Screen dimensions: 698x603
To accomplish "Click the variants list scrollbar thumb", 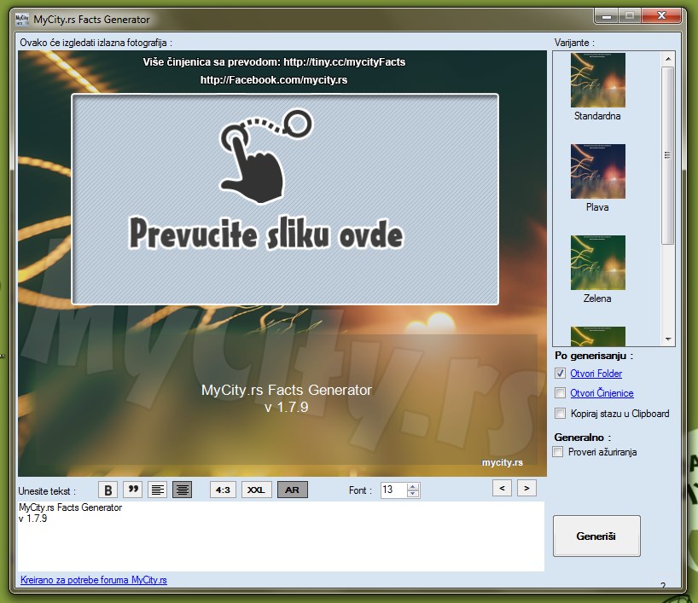I will coord(667,155).
